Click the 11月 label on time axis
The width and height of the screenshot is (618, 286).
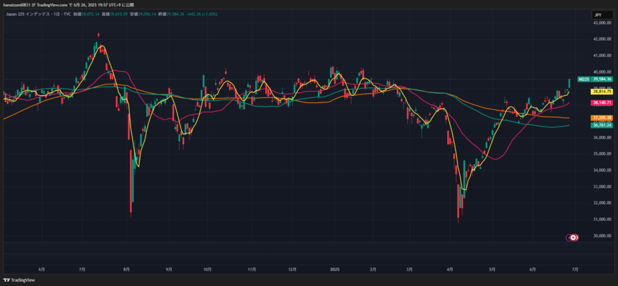[252, 270]
